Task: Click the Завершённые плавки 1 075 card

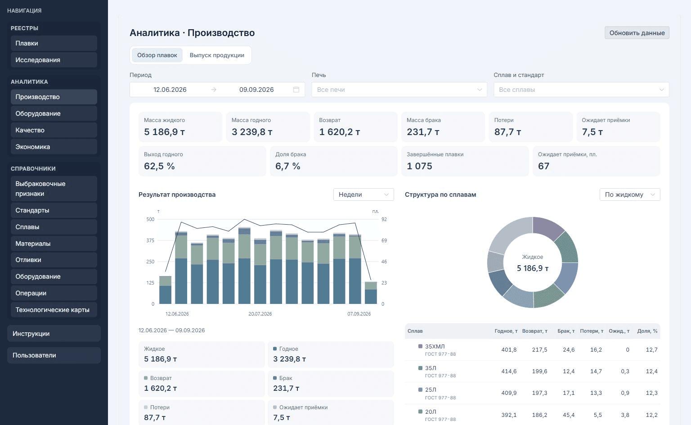Action: (465, 161)
